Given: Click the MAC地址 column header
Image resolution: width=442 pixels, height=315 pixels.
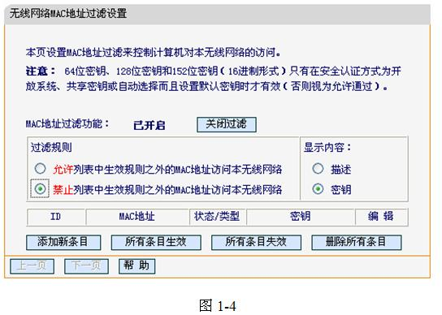Looking at the screenshot, I should pos(137,217).
